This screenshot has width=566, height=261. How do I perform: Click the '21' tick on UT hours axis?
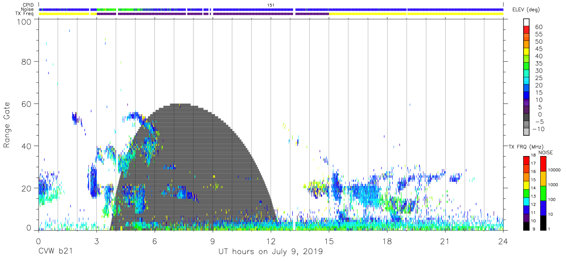tap(445, 241)
